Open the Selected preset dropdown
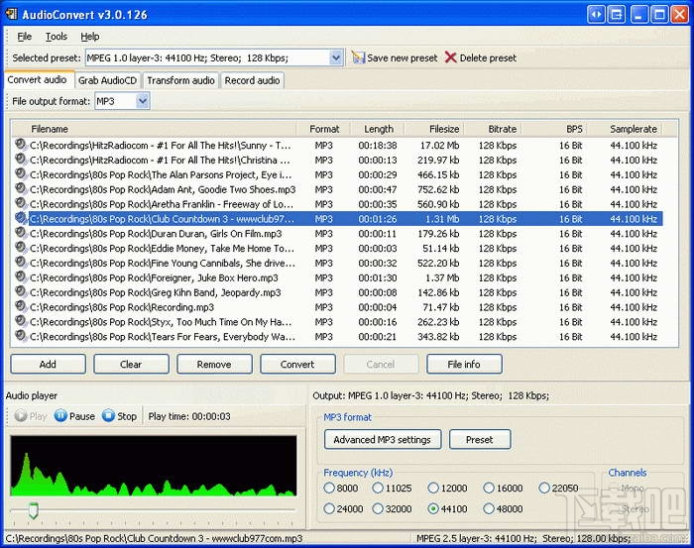This screenshot has width=694, height=548. tap(335, 58)
